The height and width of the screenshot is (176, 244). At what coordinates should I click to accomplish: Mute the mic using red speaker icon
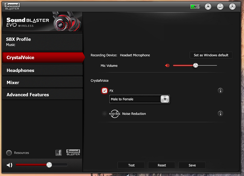coord(167,65)
